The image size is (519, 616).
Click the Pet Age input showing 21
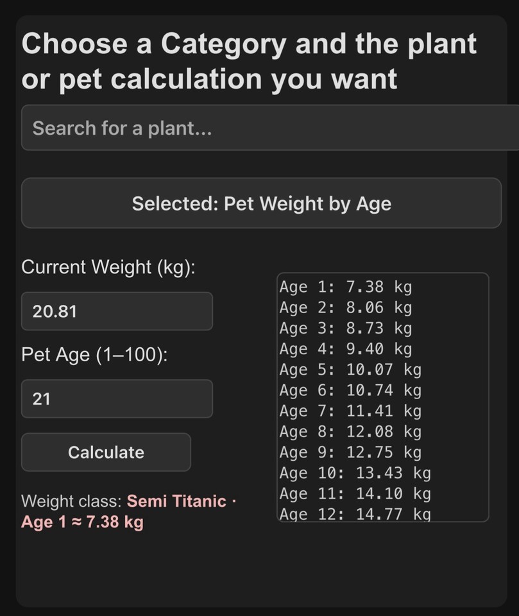117,399
